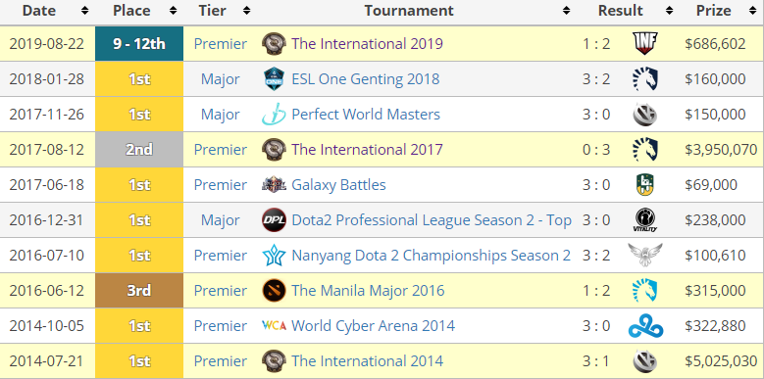Sort table by Place column arrows
764x379 pixels.
click(x=173, y=10)
